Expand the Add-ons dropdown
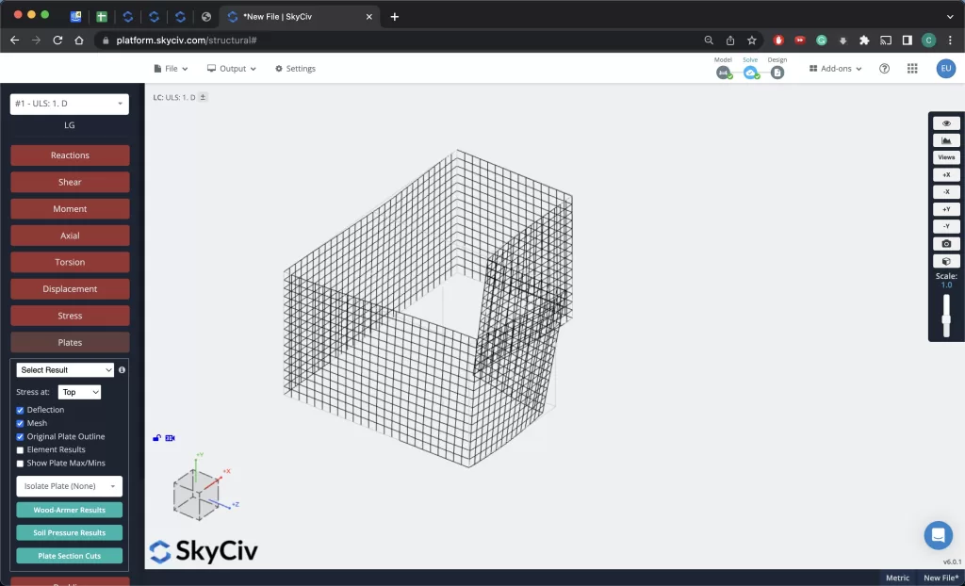The width and height of the screenshot is (965, 586). pyautogui.click(x=835, y=69)
